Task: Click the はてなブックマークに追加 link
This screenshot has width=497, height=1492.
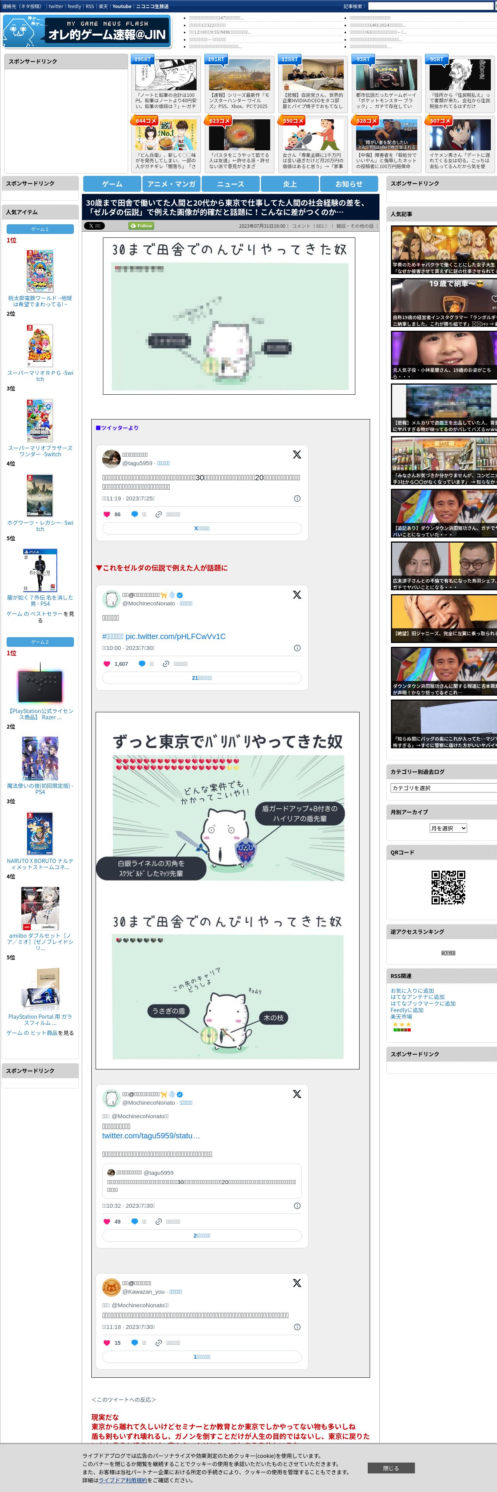Action: (423, 1004)
